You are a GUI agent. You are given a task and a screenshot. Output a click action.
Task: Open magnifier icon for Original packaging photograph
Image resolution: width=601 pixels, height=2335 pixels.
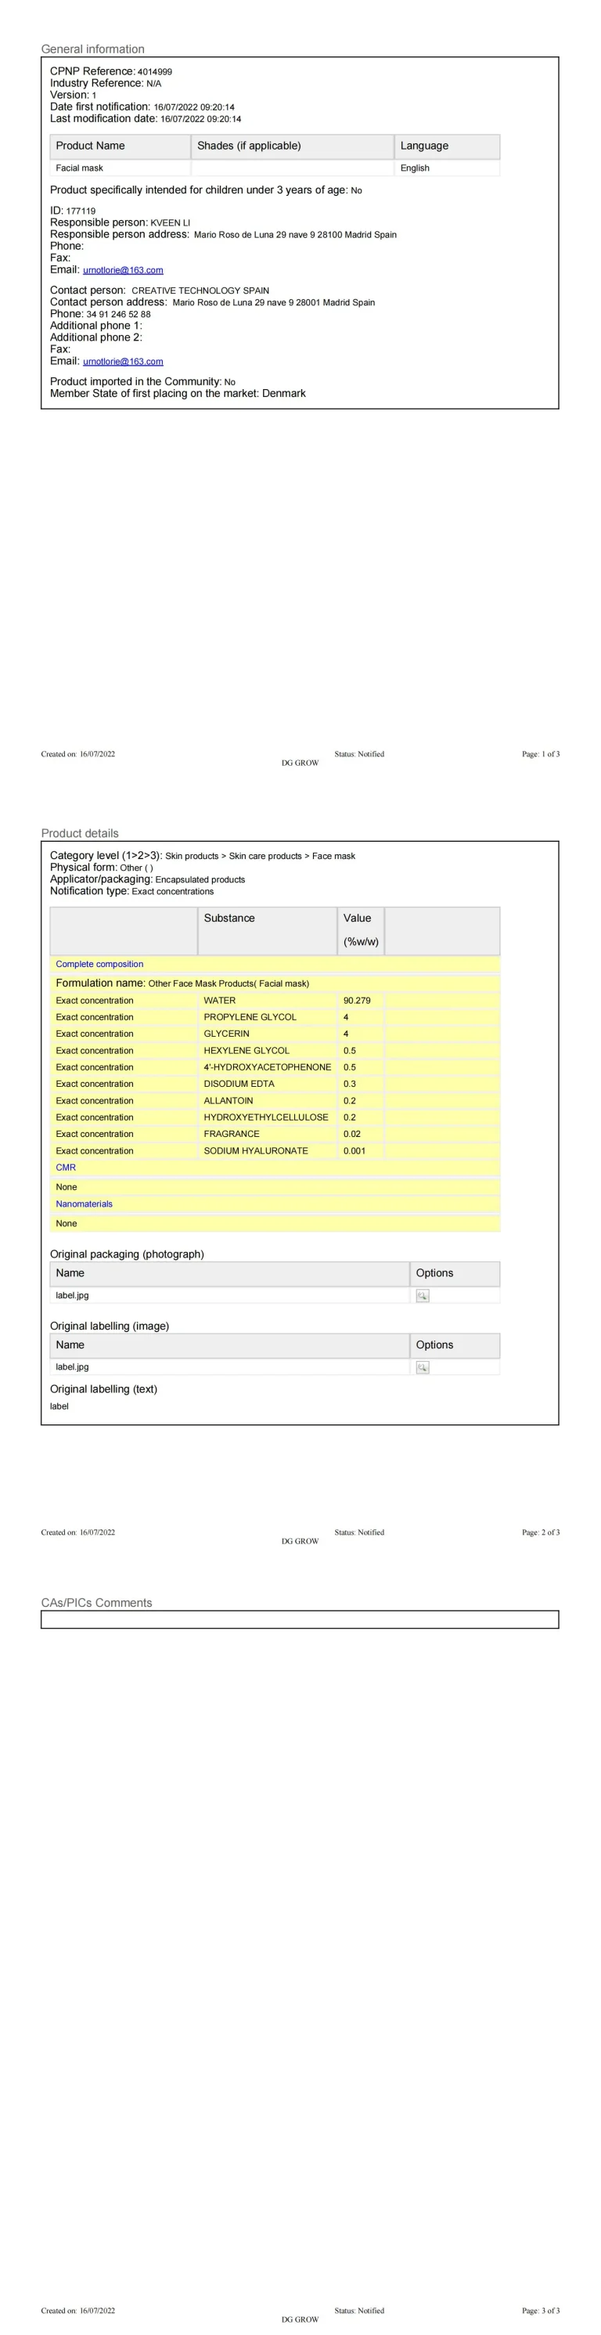422,1295
